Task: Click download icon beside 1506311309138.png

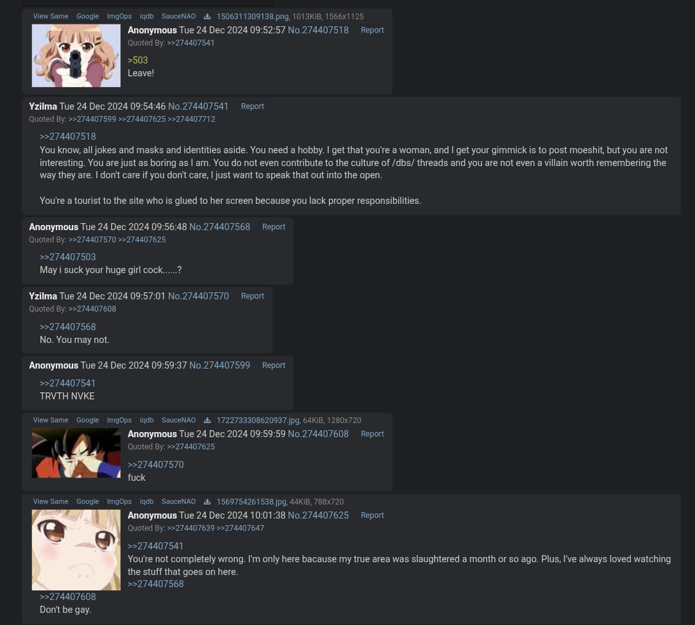Action: click(207, 17)
